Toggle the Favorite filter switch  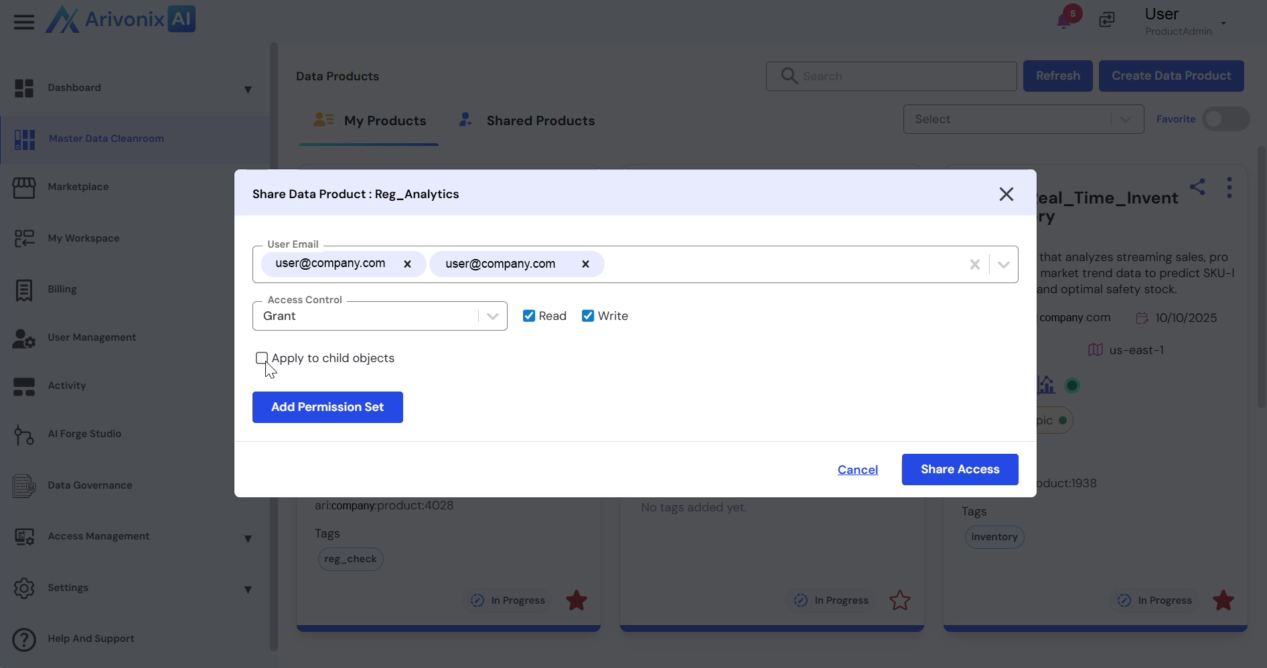1225,119
